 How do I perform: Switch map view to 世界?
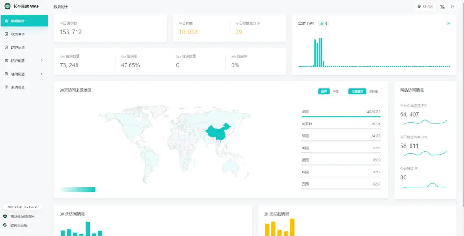(324, 91)
